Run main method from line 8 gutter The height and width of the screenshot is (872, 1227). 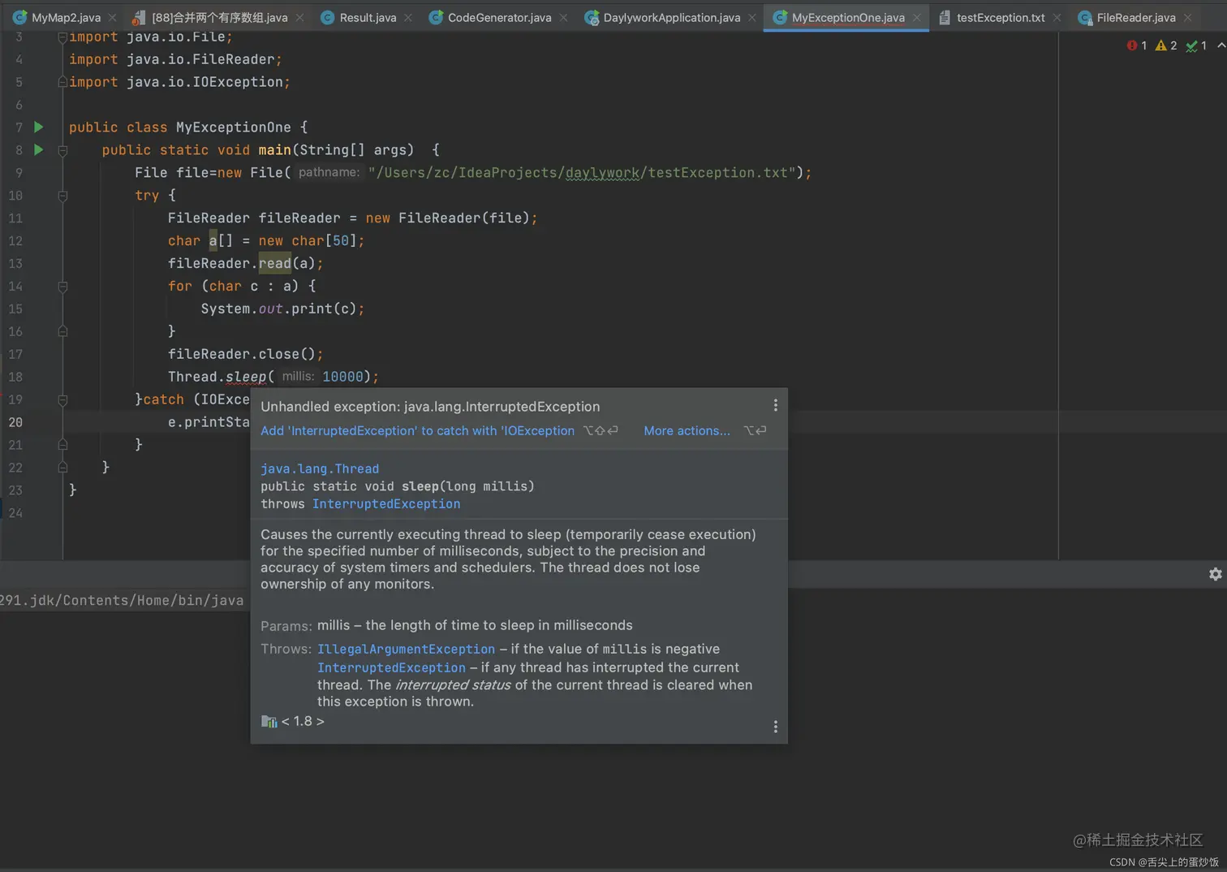pos(38,149)
